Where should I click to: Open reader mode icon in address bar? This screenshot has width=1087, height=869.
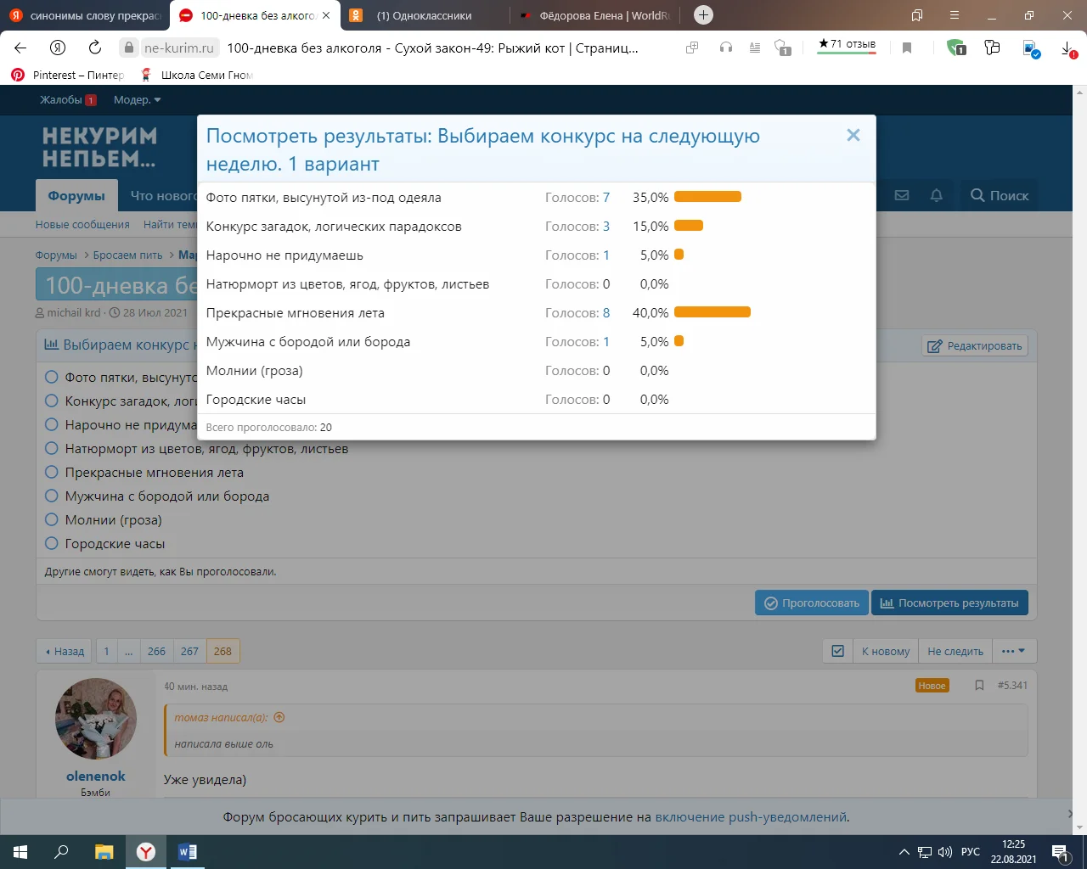(755, 48)
